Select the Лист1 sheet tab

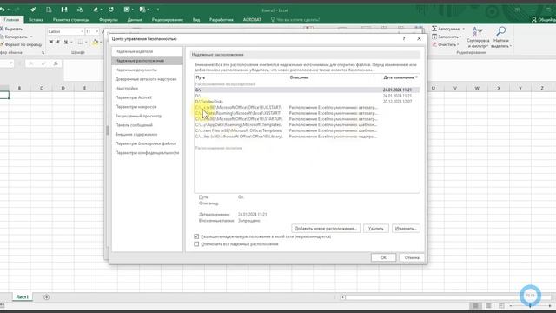(23, 297)
